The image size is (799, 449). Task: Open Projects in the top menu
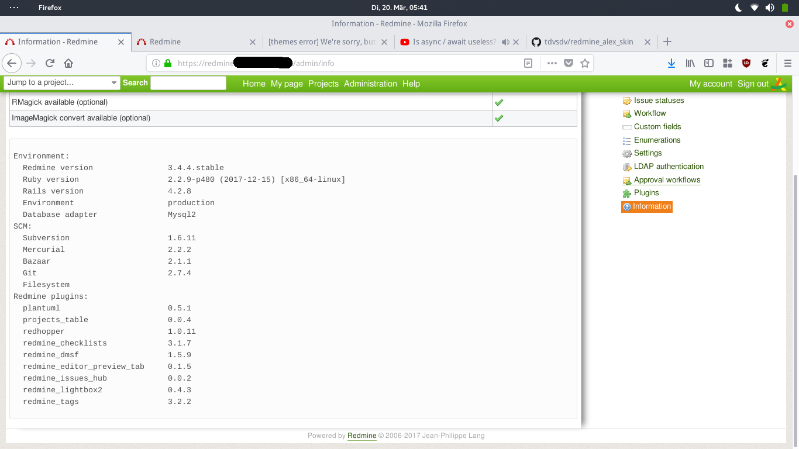click(x=323, y=84)
